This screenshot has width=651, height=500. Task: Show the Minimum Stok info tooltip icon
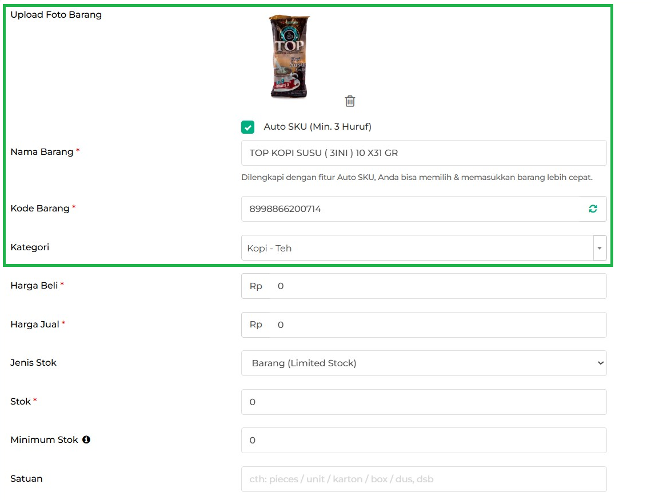(86, 439)
